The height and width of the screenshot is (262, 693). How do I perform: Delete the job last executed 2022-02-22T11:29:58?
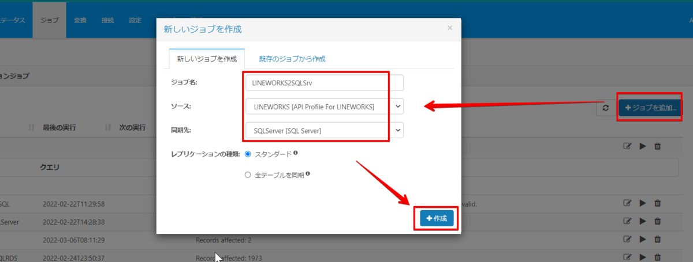click(x=657, y=203)
